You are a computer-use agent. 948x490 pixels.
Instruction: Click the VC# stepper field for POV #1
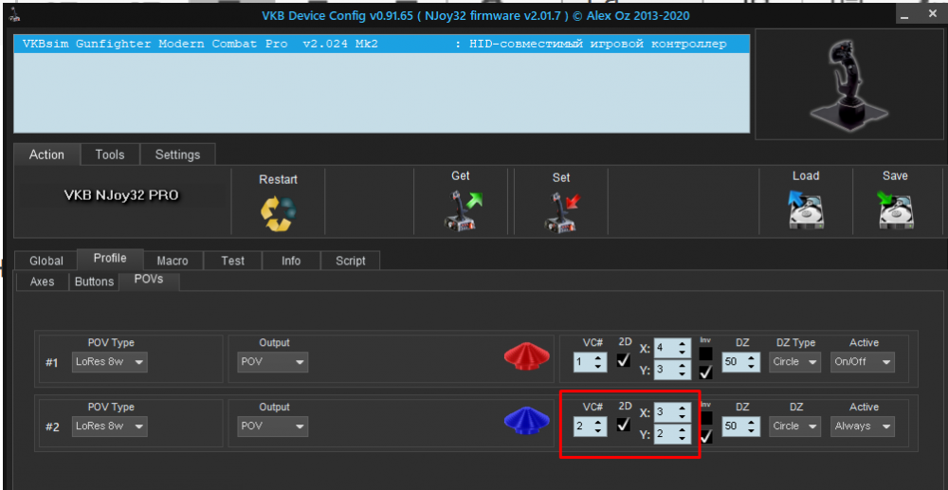pos(590,362)
